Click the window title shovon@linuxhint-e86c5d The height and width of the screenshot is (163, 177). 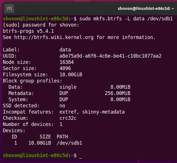146,8
